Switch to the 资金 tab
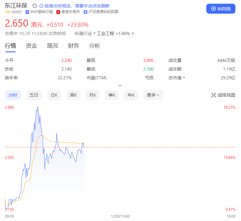 click(x=31, y=46)
